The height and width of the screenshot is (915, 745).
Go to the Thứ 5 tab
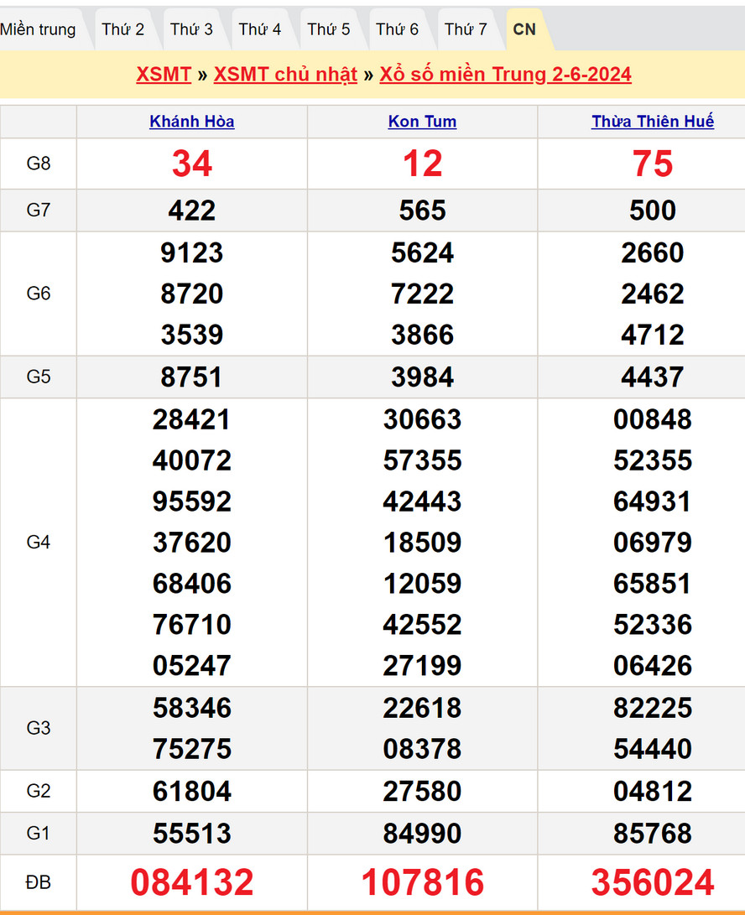(329, 29)
